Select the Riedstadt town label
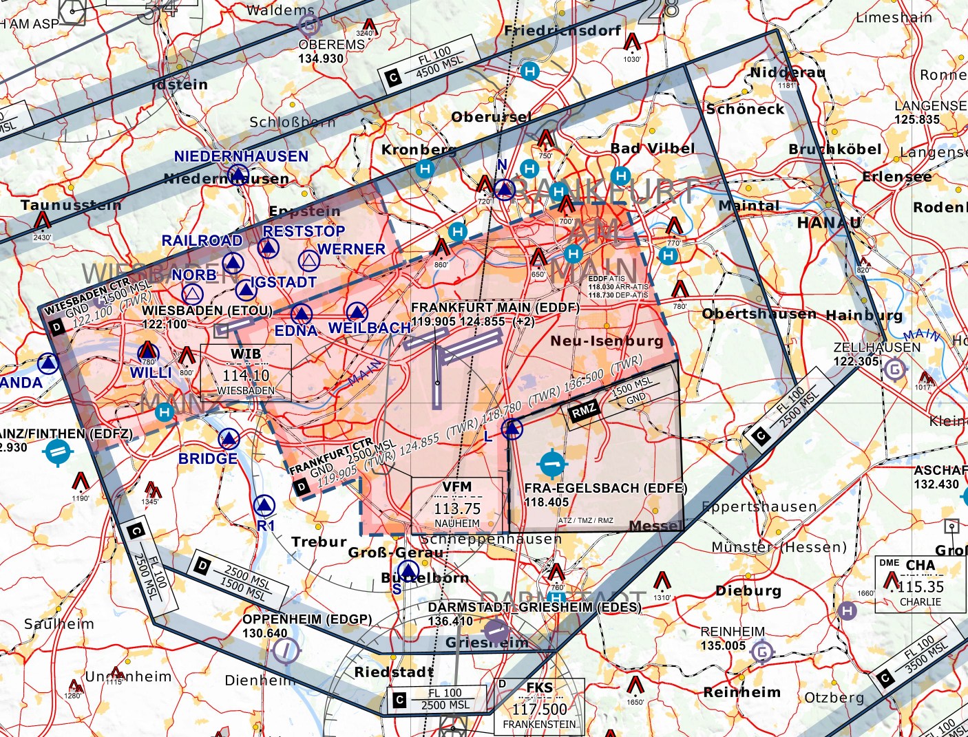The image size is (968, 737). (x=394, y=672)
